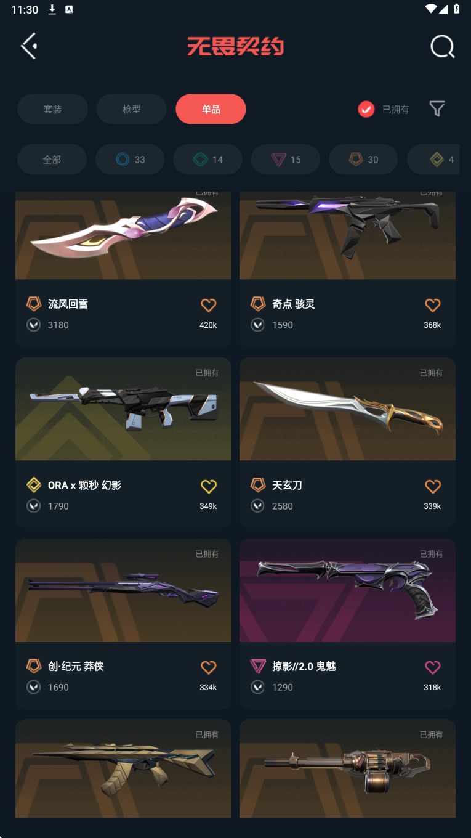Select the pink triangle tier filter 15

click(x=286, y=160)
